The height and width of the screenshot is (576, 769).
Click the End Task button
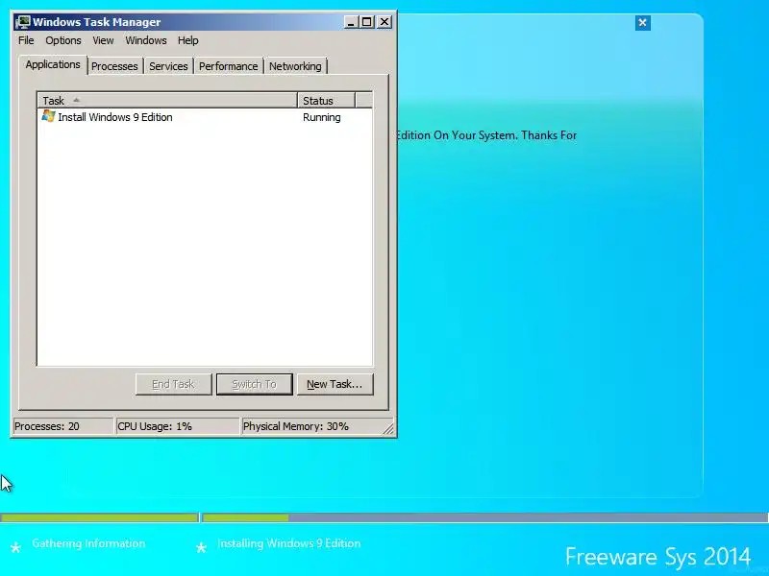coord(174,385)
